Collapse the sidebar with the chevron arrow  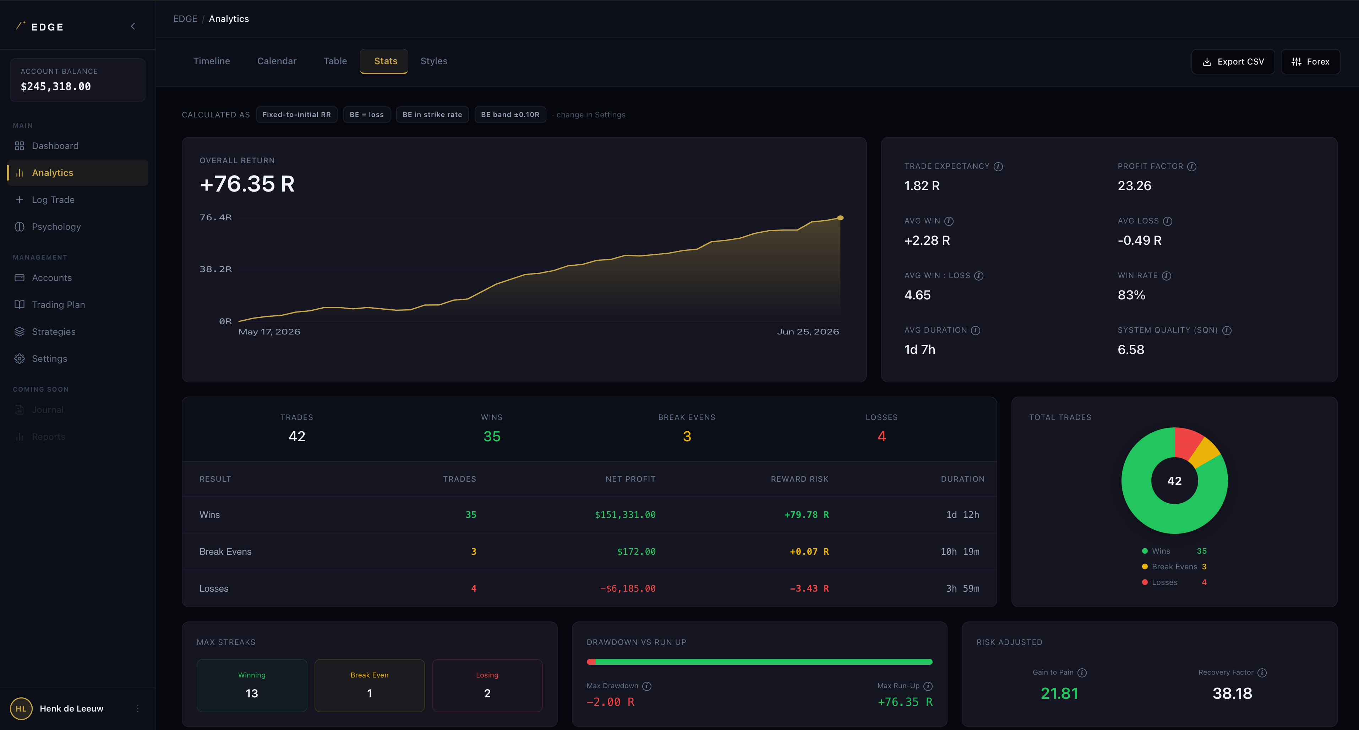[x=133, y=26]
